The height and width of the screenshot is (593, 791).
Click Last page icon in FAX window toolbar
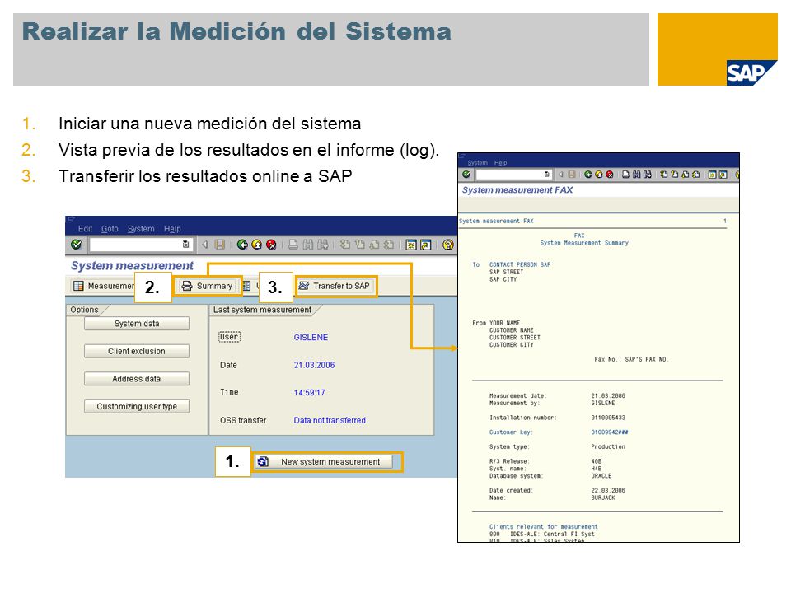coord(696,175)
